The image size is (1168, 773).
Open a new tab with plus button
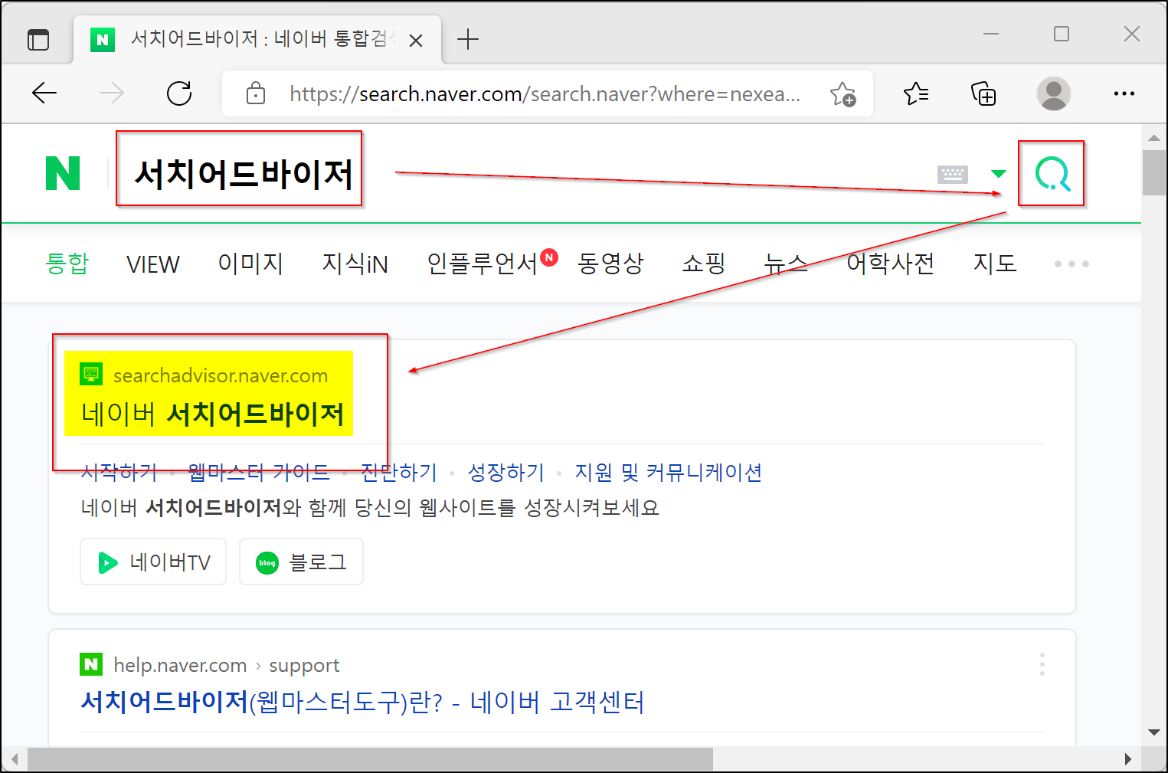tap(467, 39)
